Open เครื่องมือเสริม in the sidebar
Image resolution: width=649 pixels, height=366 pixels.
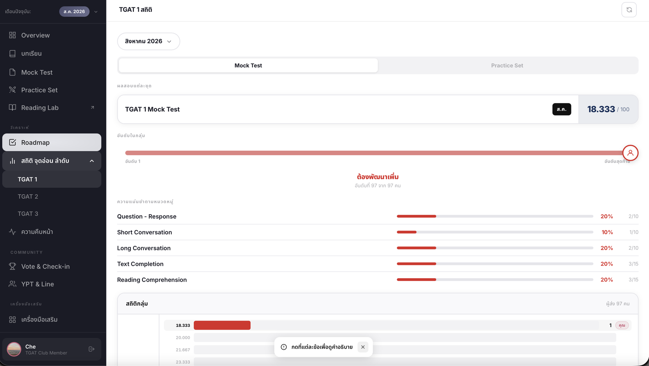tap(52, 319)
